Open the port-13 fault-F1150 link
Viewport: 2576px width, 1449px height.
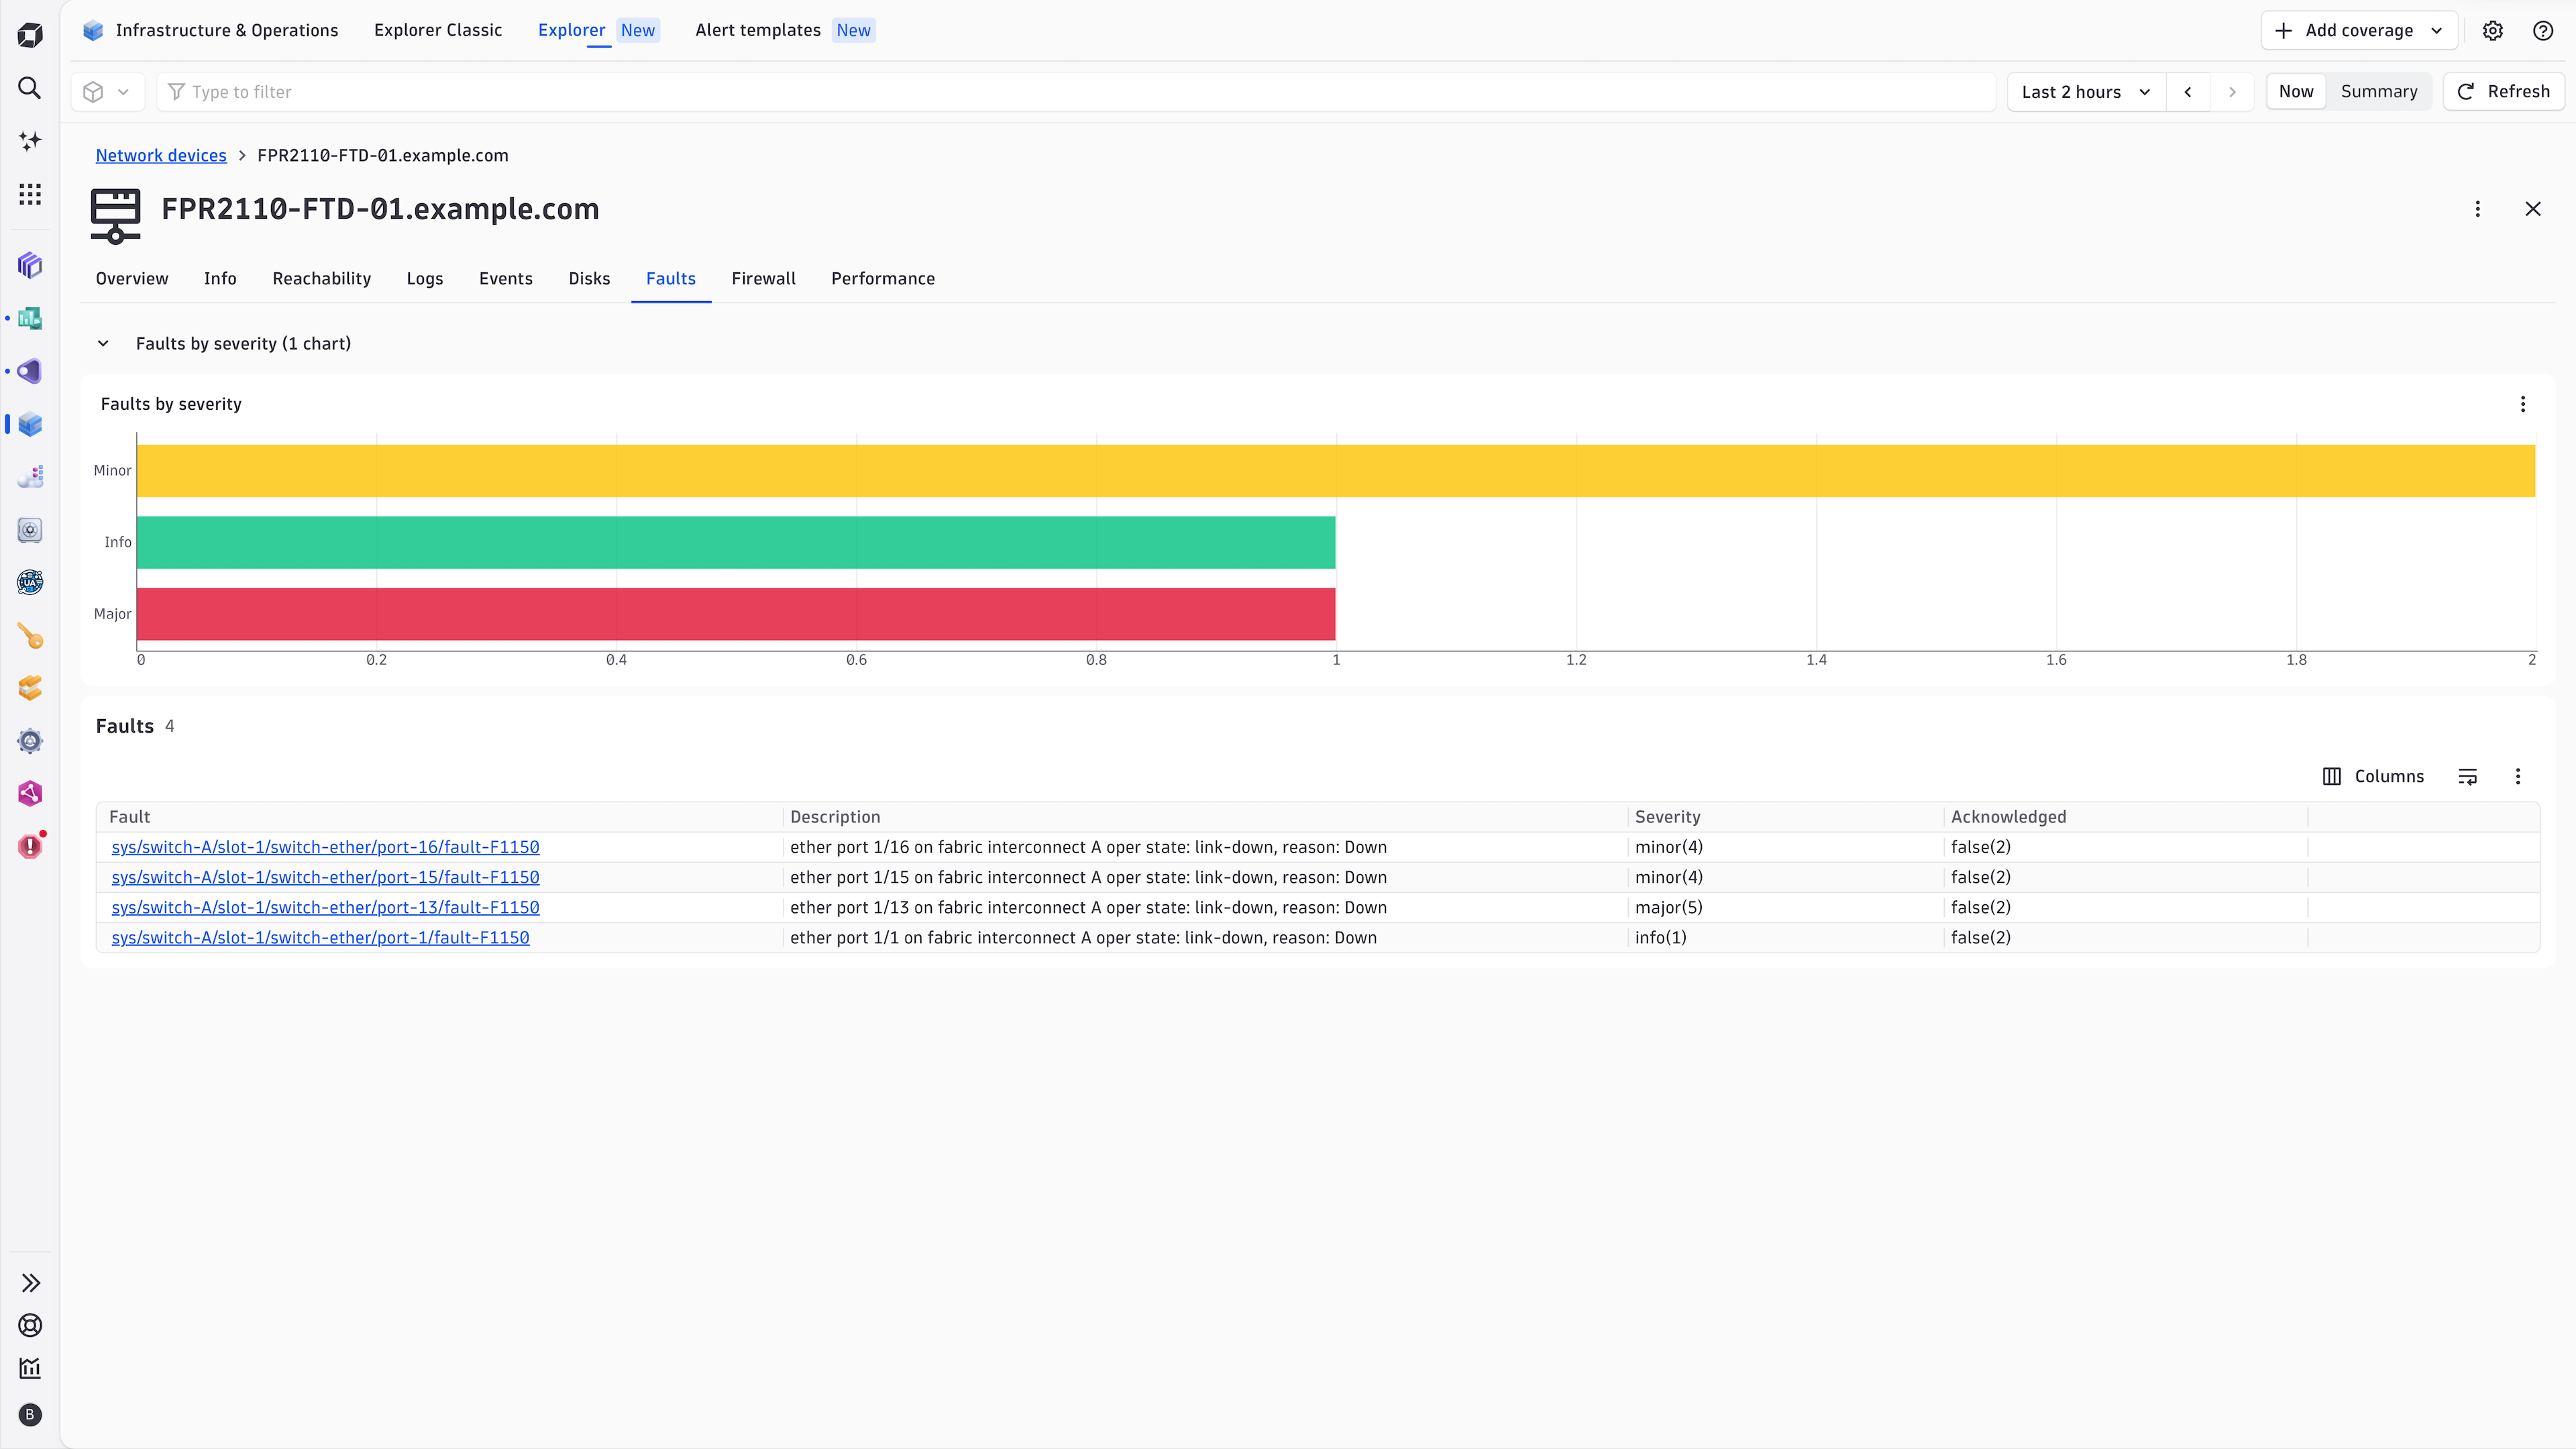325,908
